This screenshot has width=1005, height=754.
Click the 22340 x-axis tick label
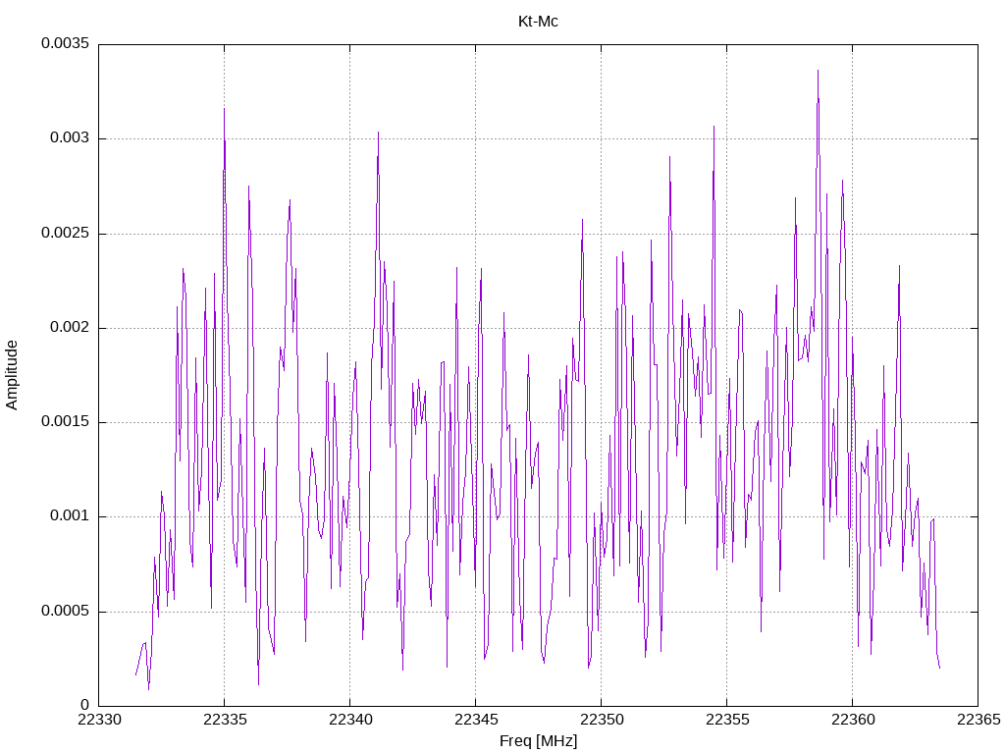click(350, 720)
